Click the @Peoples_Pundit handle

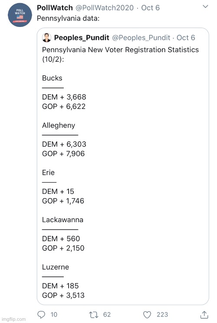(141, 38)
